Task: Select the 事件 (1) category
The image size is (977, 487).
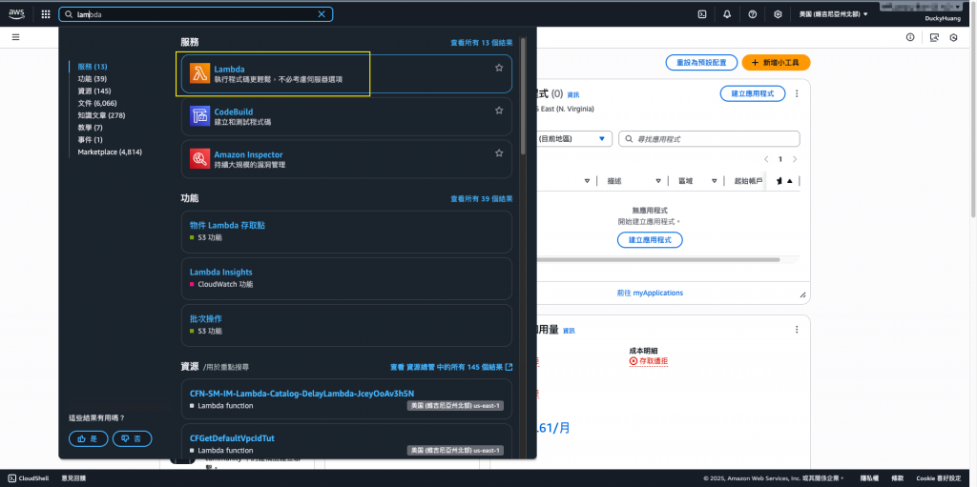Action: [90, 139]
